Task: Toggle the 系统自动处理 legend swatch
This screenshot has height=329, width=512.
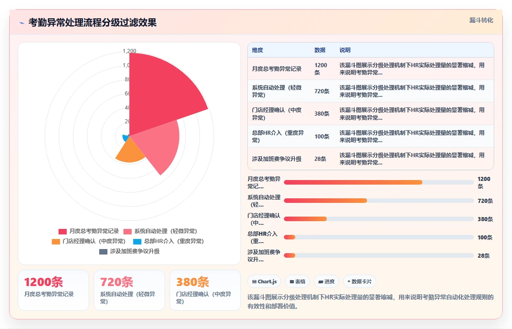Action: [x=128, y=231]
